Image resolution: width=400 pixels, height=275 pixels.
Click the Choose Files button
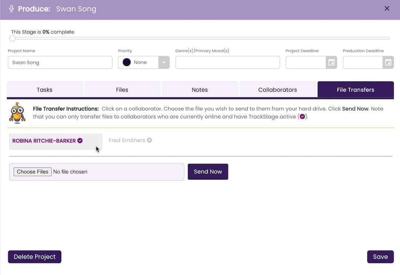32,172
